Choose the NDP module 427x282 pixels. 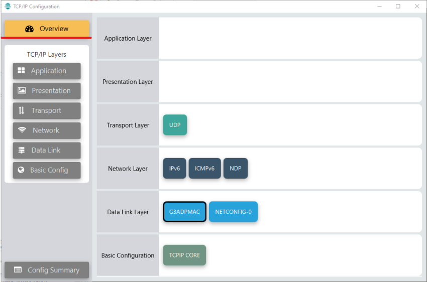click(x=235, y=169)
